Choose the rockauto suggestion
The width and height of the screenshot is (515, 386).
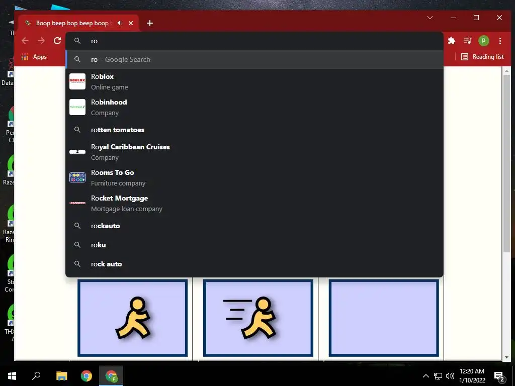pyautogui.click(x=254, y=226)
